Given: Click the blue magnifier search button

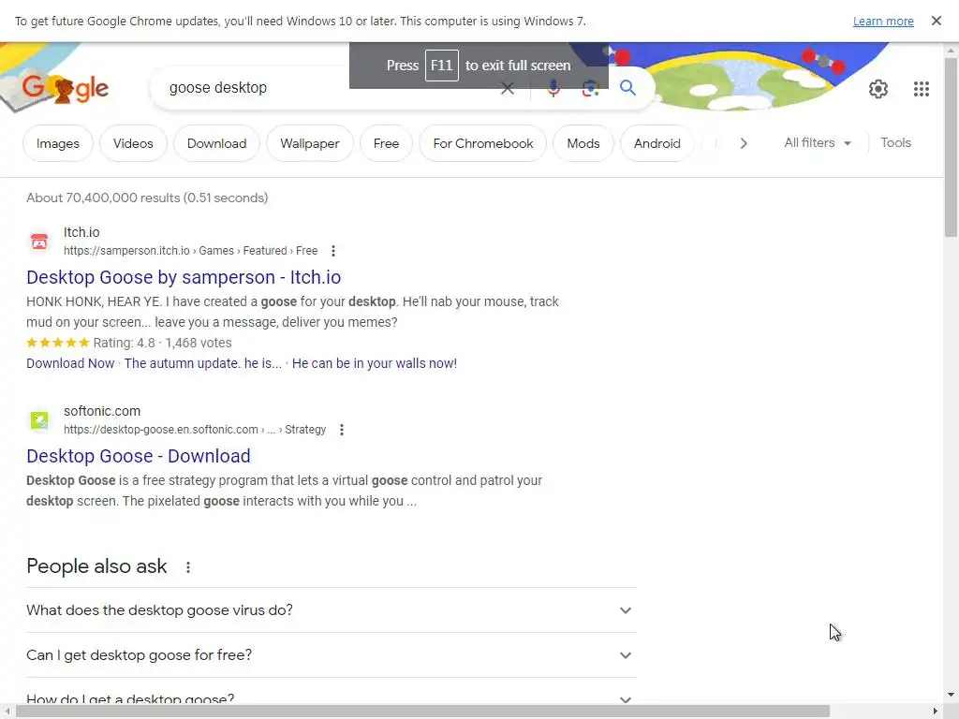Looking at the screenshot, I should [x=627, y=88].
